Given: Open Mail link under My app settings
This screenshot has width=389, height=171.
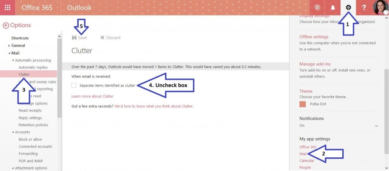Looking at the screenshot, I should [303, 154].
